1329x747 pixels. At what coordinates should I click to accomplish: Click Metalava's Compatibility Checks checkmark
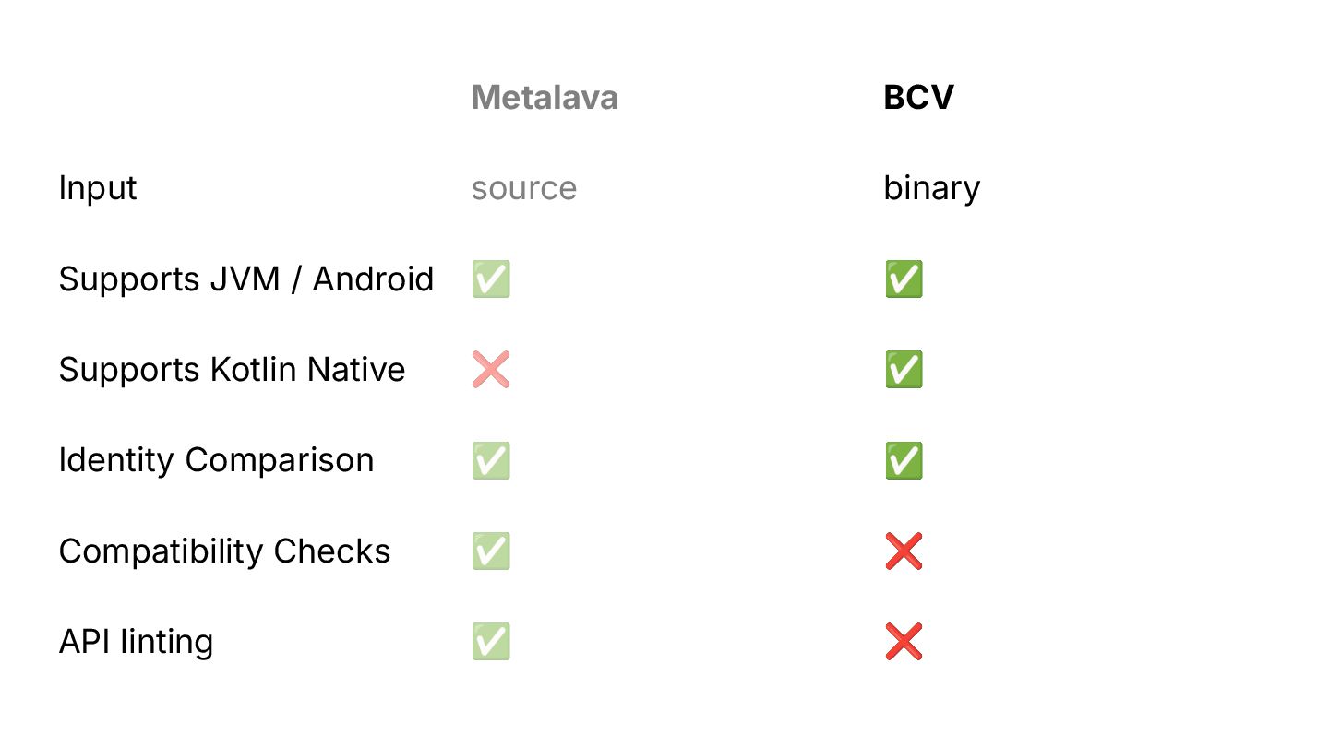click(490, 551)
